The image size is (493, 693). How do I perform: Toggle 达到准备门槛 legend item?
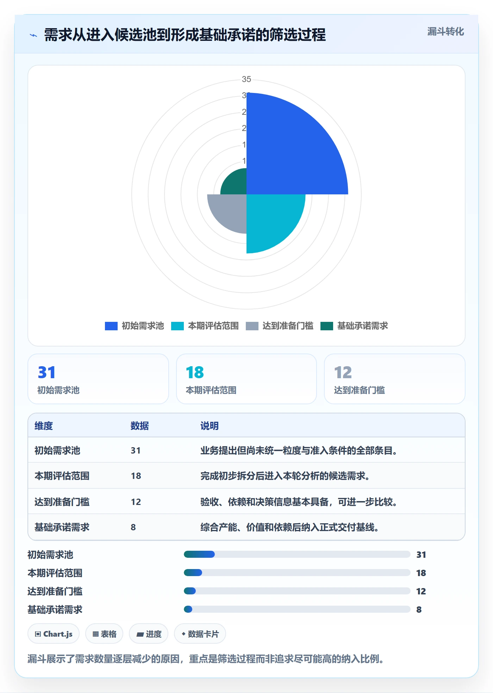(x=280, y=326)
